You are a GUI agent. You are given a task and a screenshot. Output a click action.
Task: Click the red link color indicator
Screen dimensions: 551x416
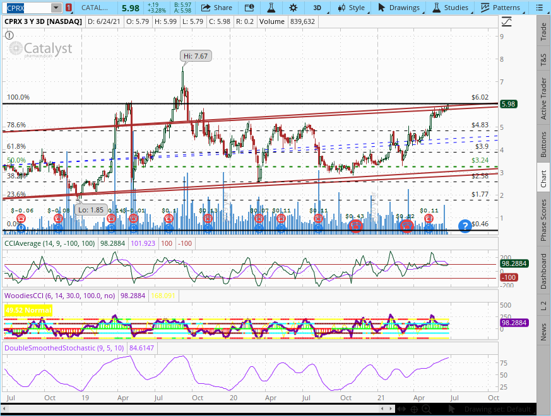pos(68,8)
